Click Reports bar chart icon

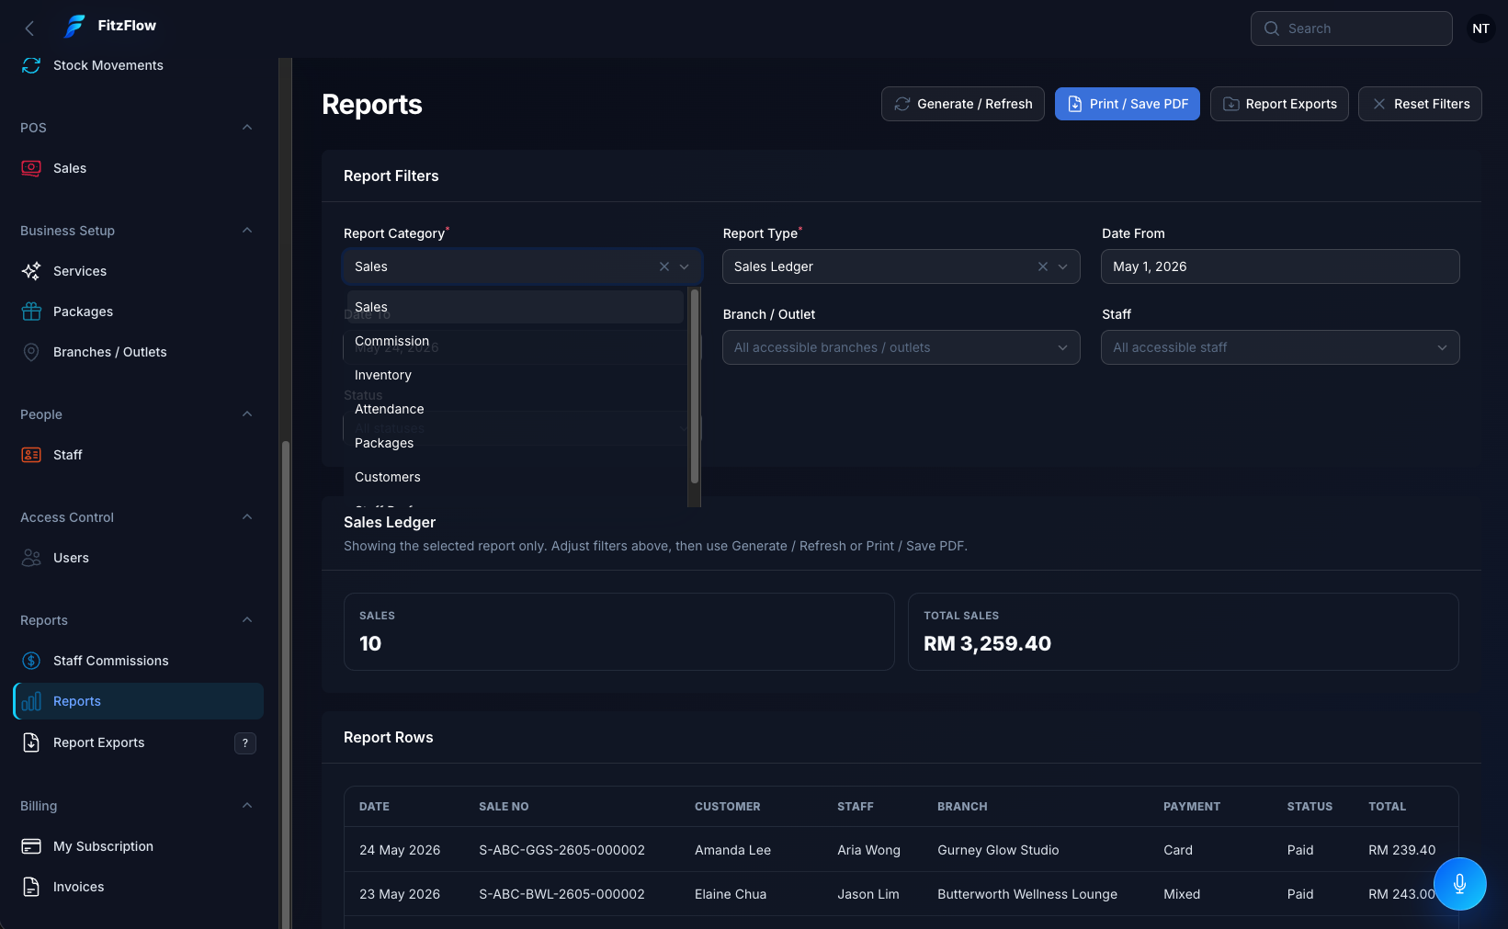[x=31, y=701]
